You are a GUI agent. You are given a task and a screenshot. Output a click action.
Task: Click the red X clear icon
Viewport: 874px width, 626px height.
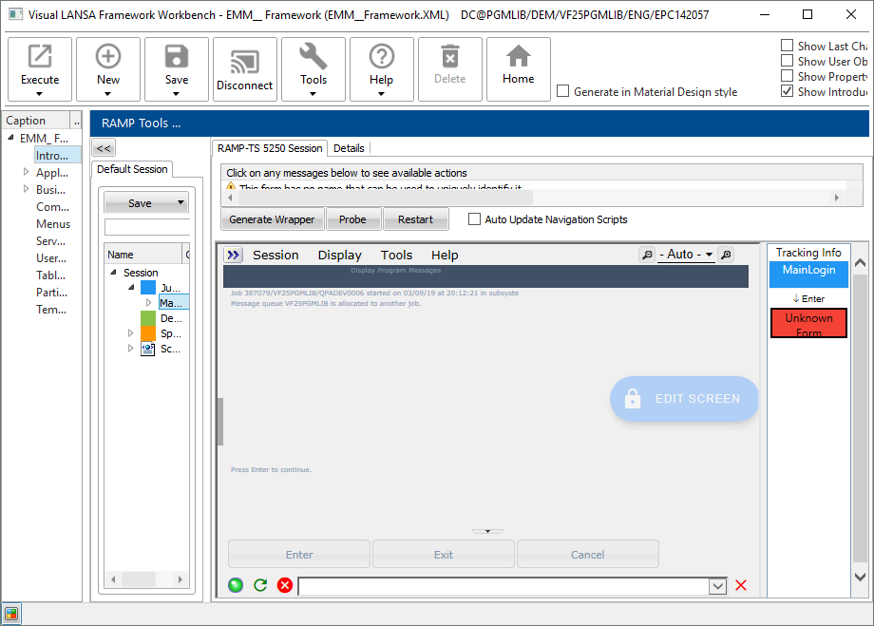click(x=741, y=585)
